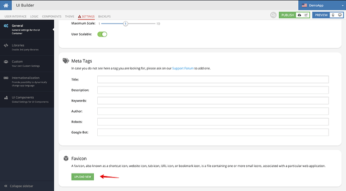The image size is (346, 191).
Task: Open the chat bubble icon near Publish
Action: click(x=273, y=15)
